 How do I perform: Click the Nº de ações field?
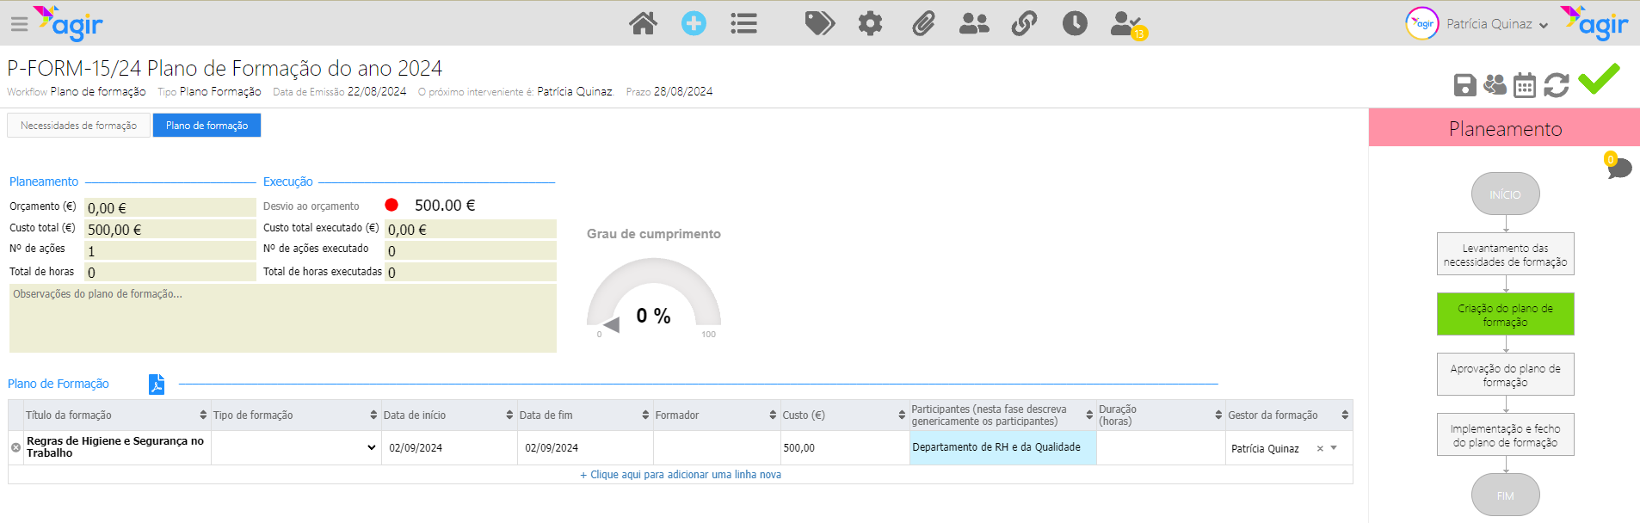click(x=170, y=250)
